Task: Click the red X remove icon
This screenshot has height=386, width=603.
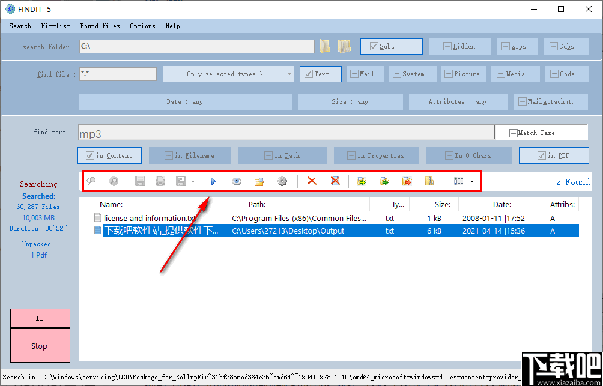Action: 312,181
